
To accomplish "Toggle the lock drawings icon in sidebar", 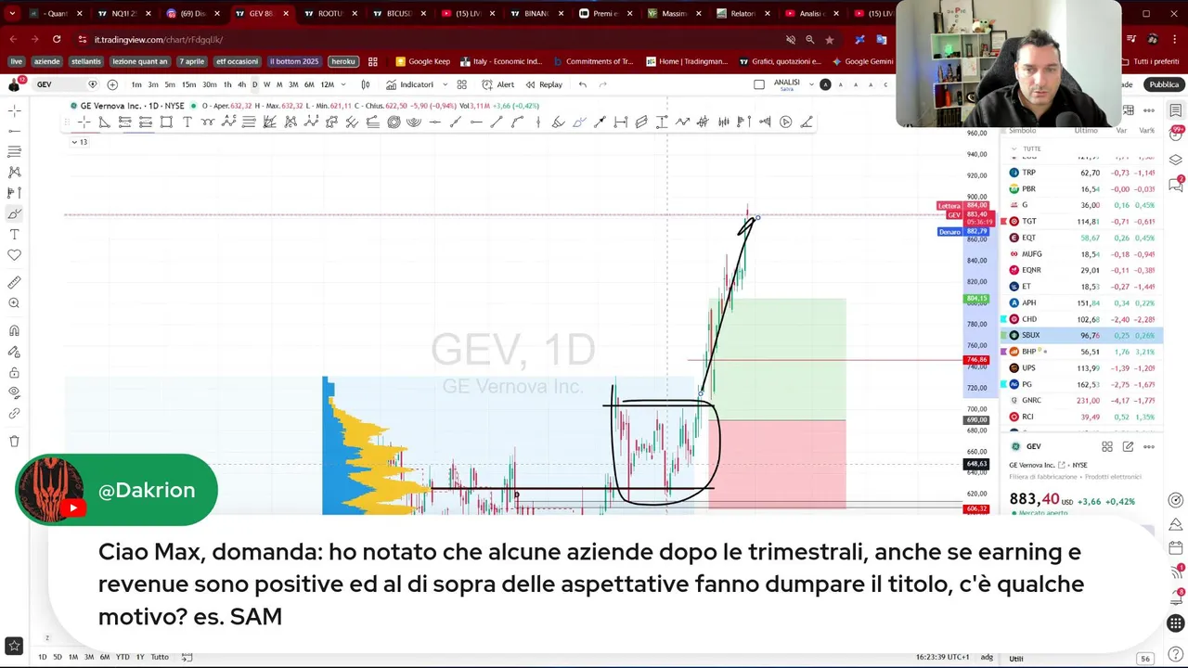I will 14,373.
